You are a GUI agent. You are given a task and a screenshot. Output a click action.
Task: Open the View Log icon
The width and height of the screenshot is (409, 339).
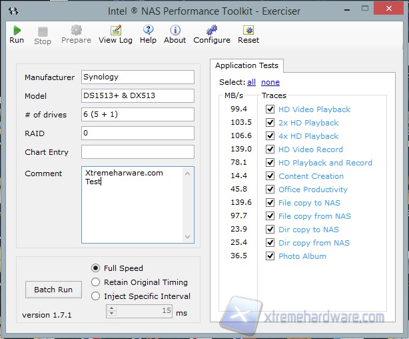click(x=115, y=31)
